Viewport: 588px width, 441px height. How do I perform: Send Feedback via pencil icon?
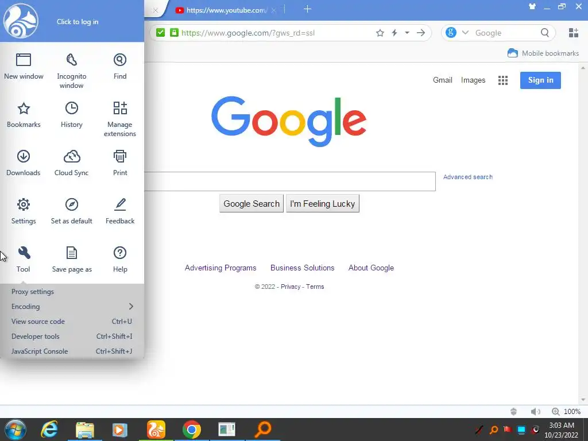click(x=120, y=211)
